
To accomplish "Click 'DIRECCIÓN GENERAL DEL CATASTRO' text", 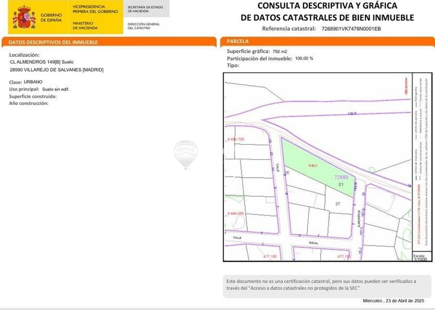I will coord(144,26).
